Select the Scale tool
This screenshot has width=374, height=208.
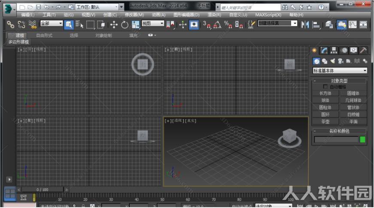(x=135, y=24)
